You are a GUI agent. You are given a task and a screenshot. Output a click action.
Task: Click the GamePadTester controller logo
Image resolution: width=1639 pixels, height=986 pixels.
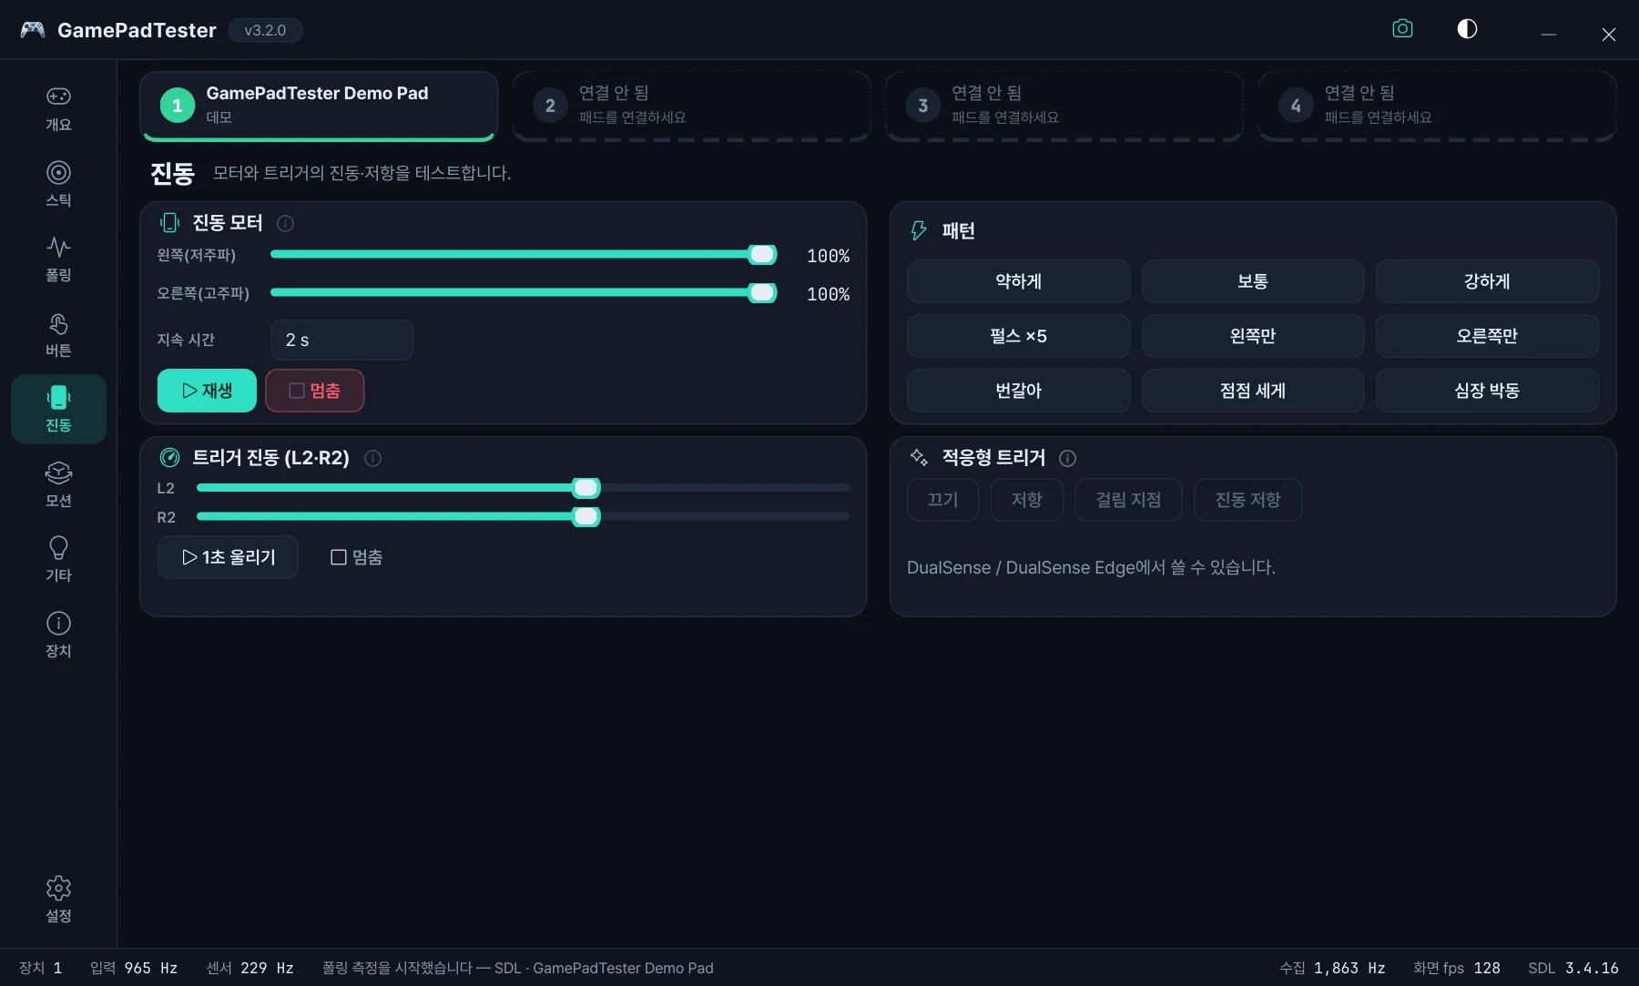coord(33,30)
